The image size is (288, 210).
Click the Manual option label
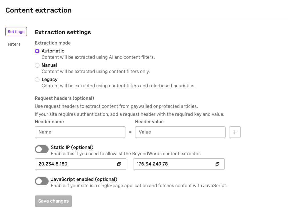49,65
